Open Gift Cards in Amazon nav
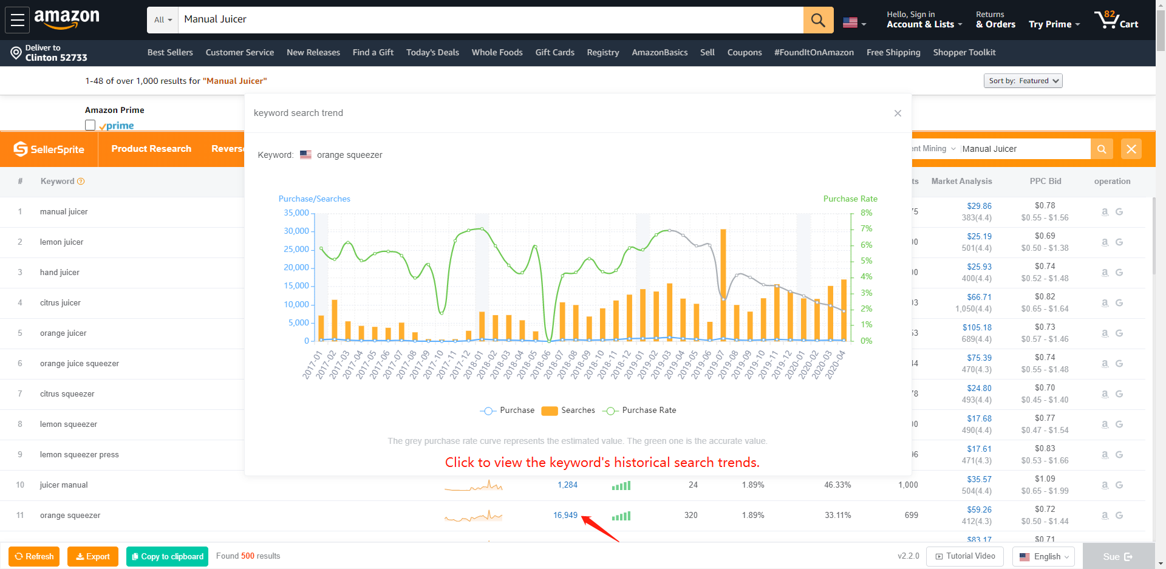This screenshot has width=1166, height=569. (555, 53)
